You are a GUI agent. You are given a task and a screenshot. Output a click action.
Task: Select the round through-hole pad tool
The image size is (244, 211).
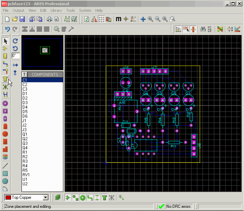[x=5, y=104]
